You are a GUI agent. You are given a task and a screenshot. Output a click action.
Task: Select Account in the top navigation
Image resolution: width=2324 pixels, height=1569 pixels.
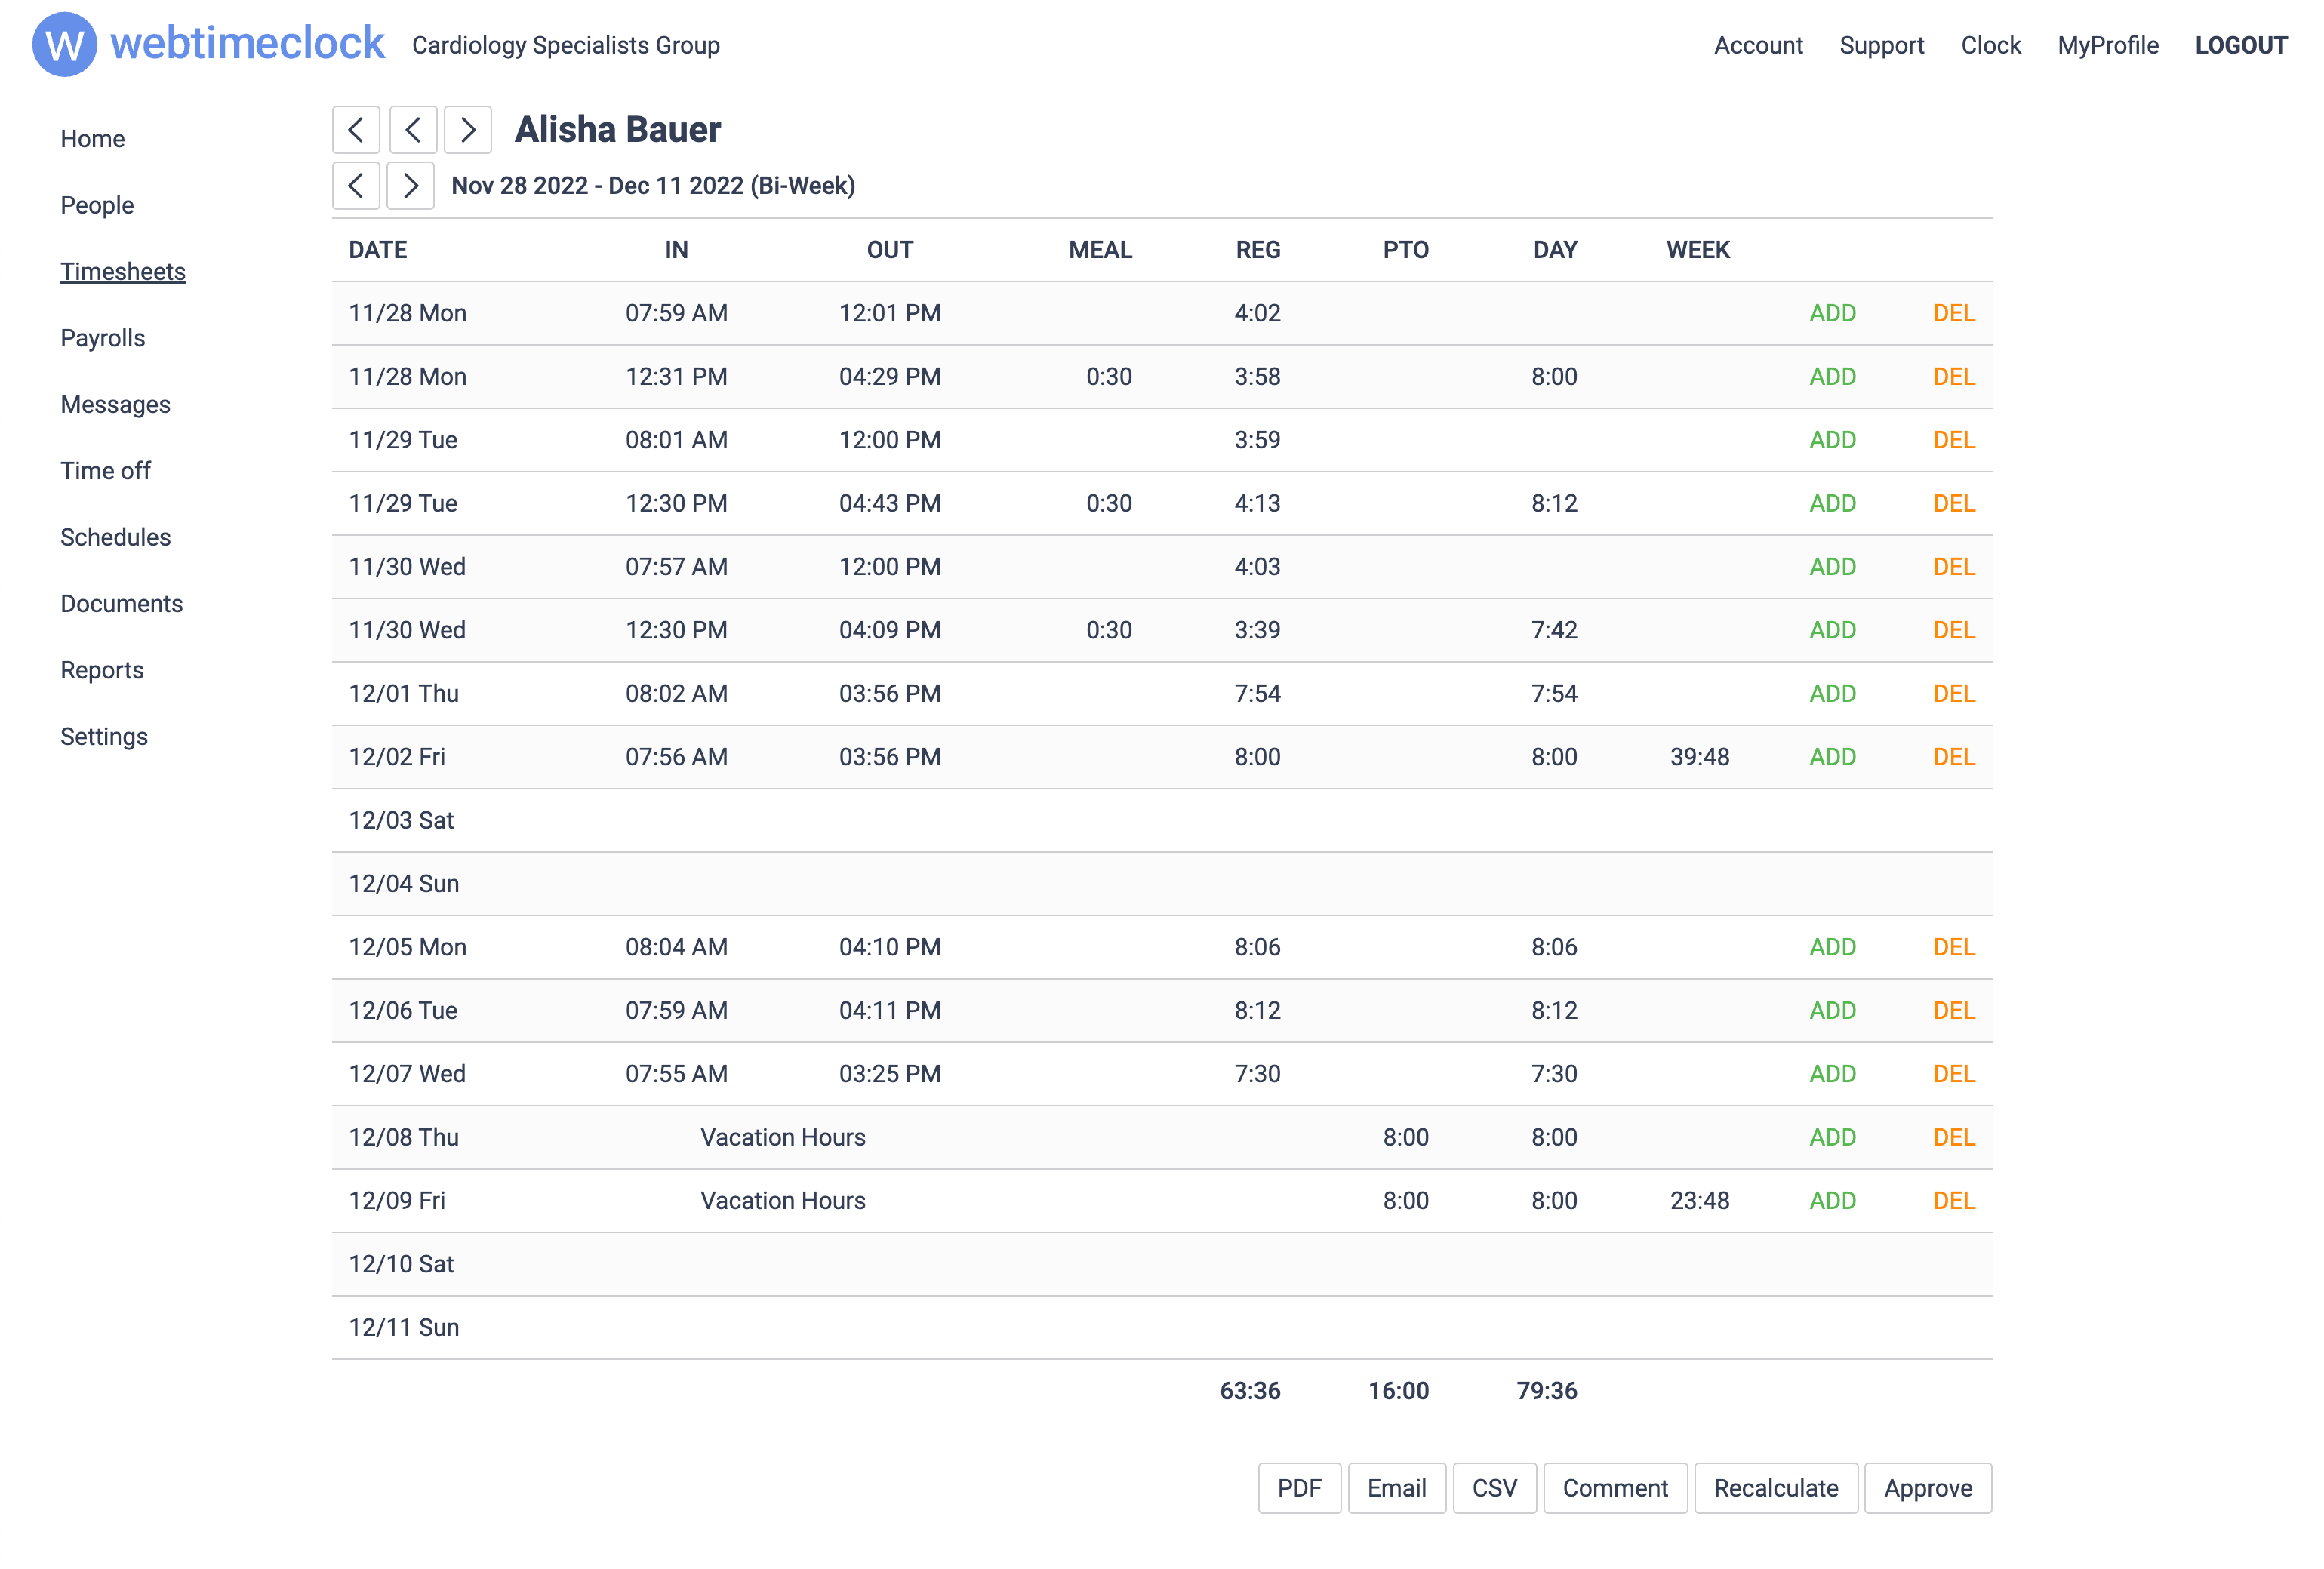point(1758,45)
